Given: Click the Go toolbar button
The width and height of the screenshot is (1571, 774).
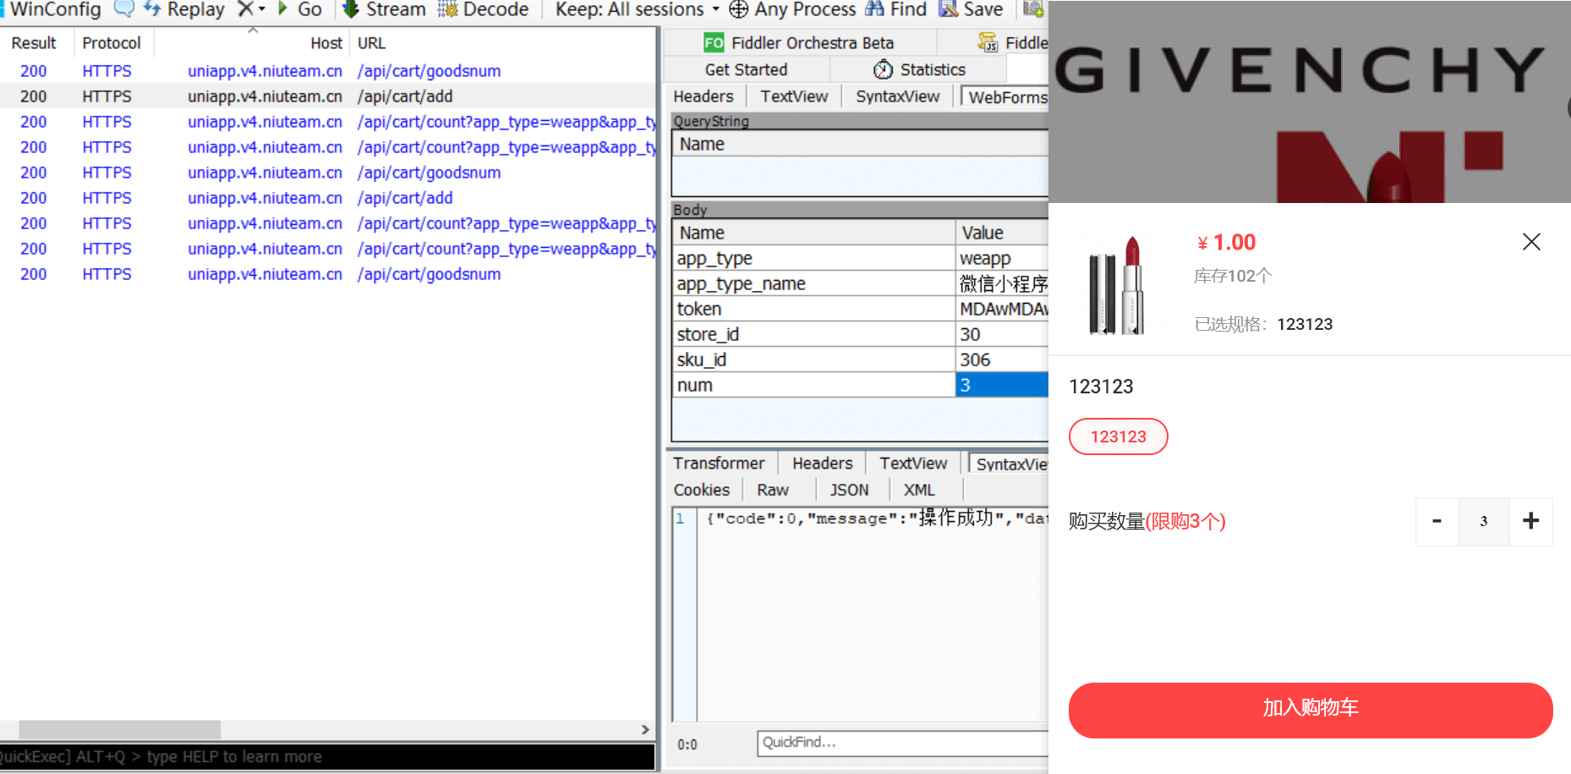Looking at the screenshot, I should 300,9.
